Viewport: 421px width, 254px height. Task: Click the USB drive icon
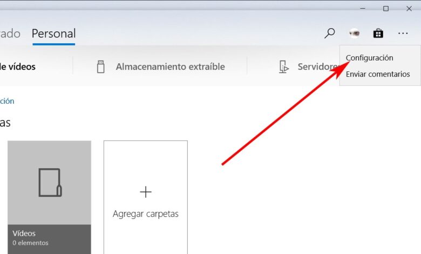[x=101, y=66]
